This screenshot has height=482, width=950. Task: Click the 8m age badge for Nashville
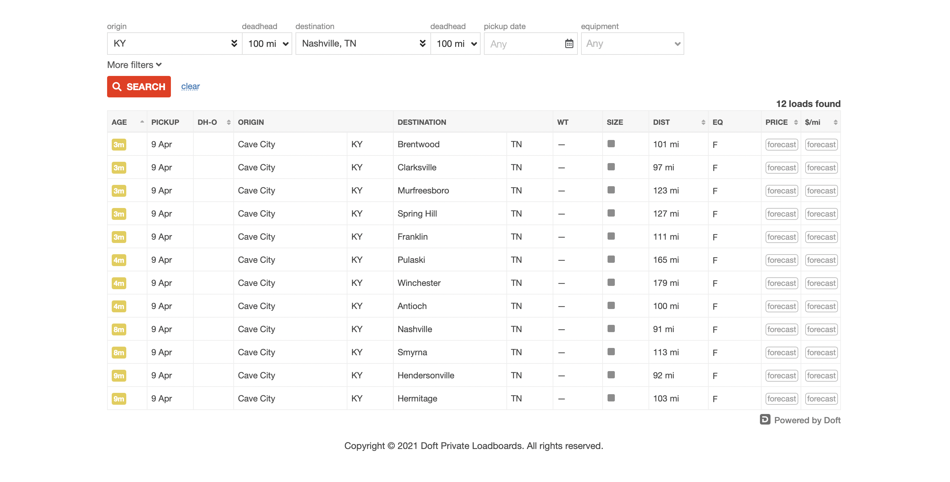[x=119, y=329]
